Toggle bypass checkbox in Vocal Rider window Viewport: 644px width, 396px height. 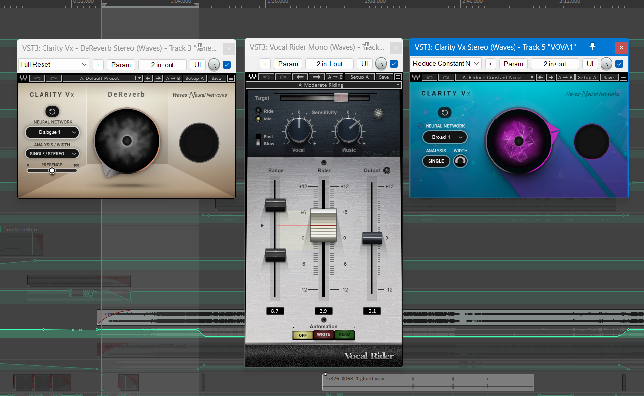click(x=394, y=63)
